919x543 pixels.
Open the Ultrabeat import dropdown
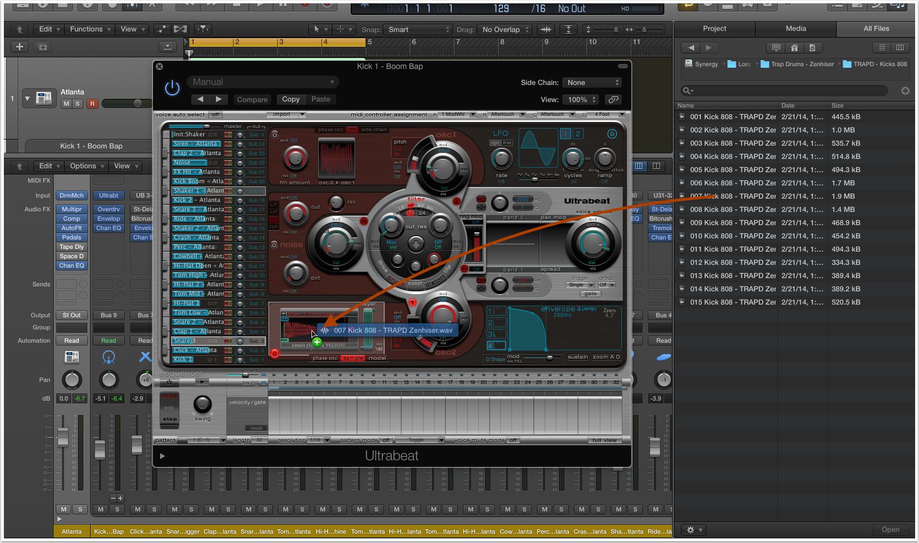(x=286, y=114)
